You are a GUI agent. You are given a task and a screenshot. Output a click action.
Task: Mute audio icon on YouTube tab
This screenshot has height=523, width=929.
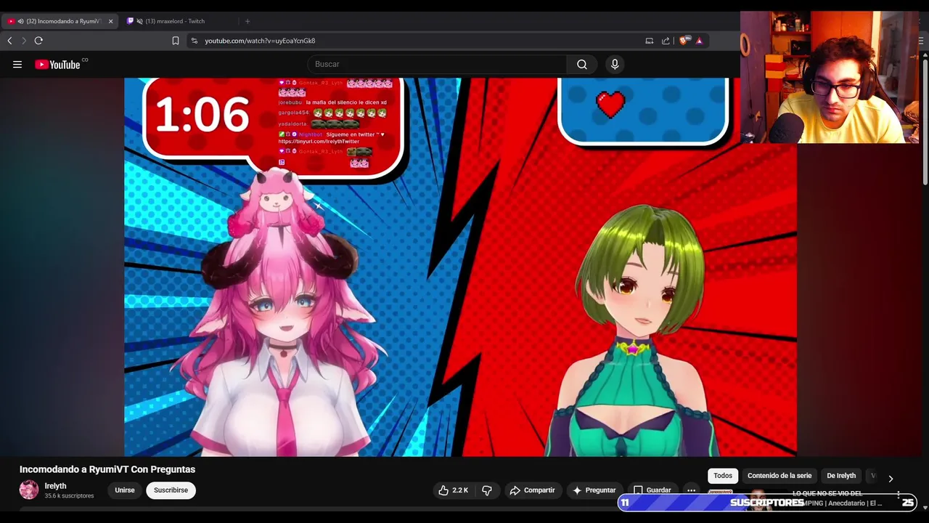coord(20,21)
